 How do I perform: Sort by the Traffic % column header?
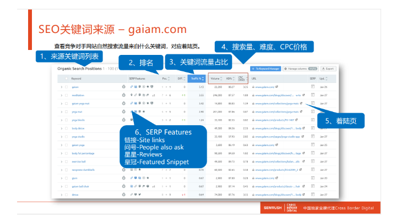[197, 79]
